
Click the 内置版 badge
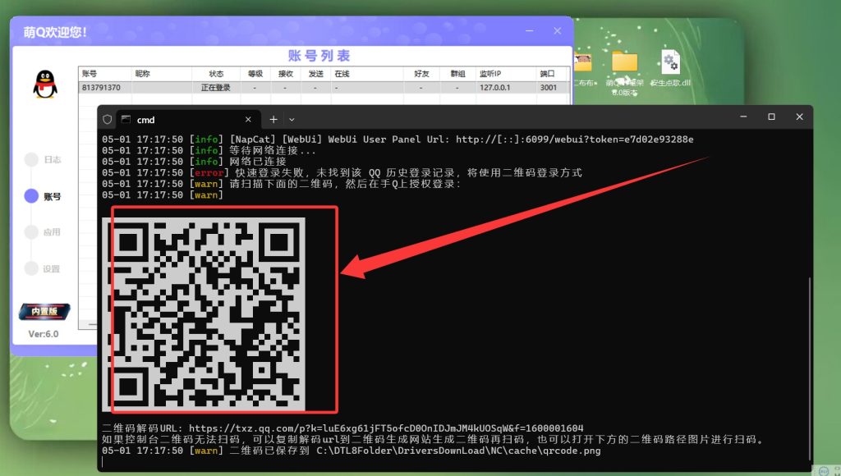point(44,311)
